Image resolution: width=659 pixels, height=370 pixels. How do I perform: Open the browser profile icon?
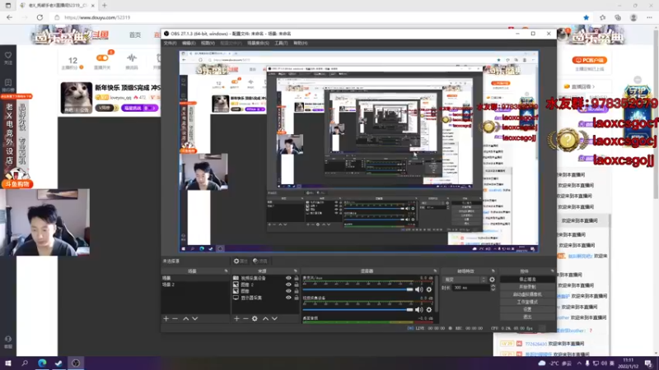click(633, 17)
